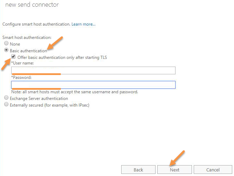Open the Learn more link
This screenshot has height=176, width=234.
(x=83, y=24)
